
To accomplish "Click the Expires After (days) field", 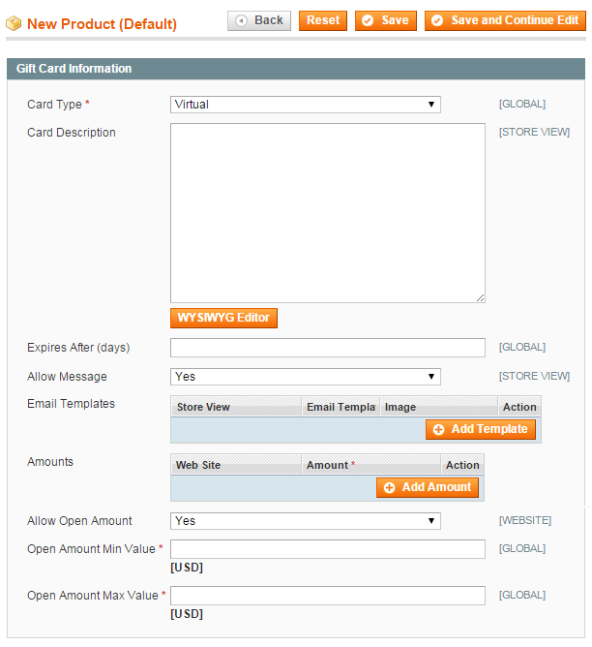I will click(328, 348).
